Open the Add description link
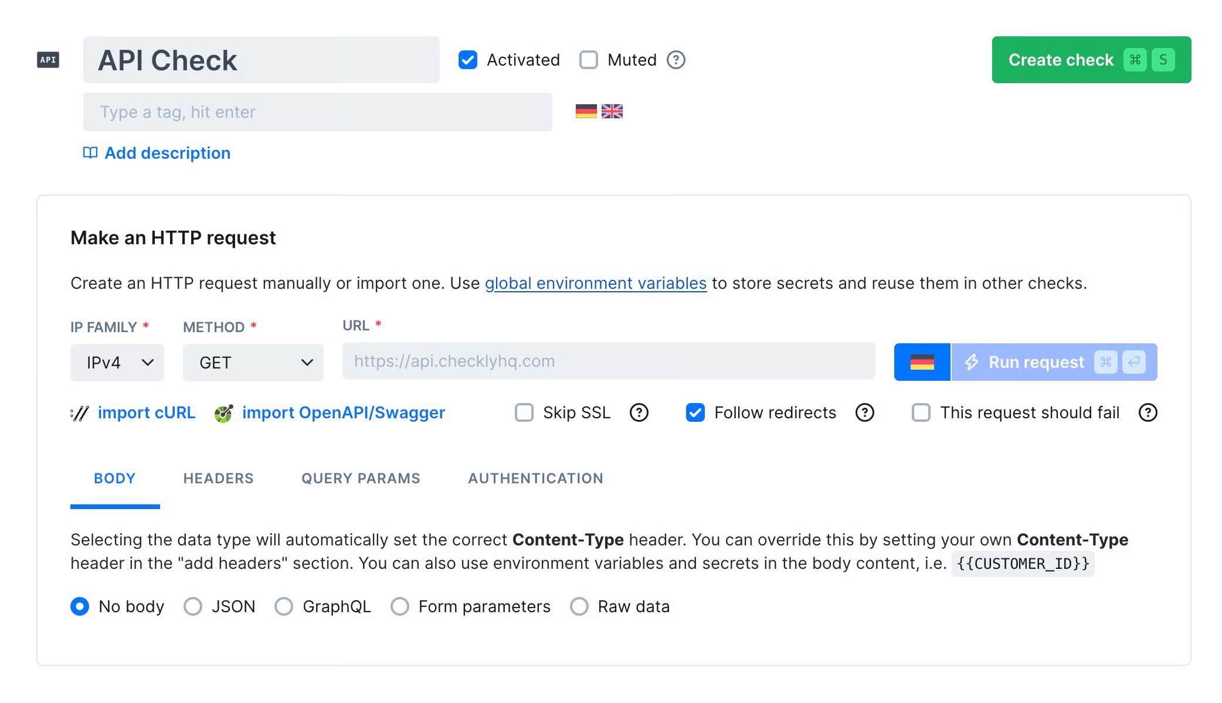 point(168,153)
